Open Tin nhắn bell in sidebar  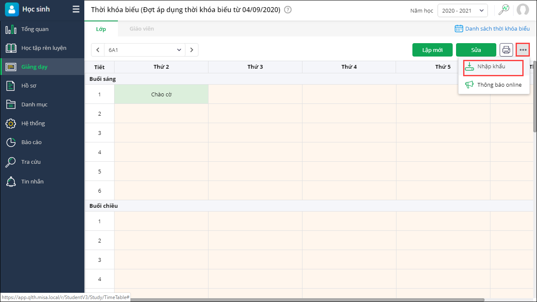tap(11, 182)
